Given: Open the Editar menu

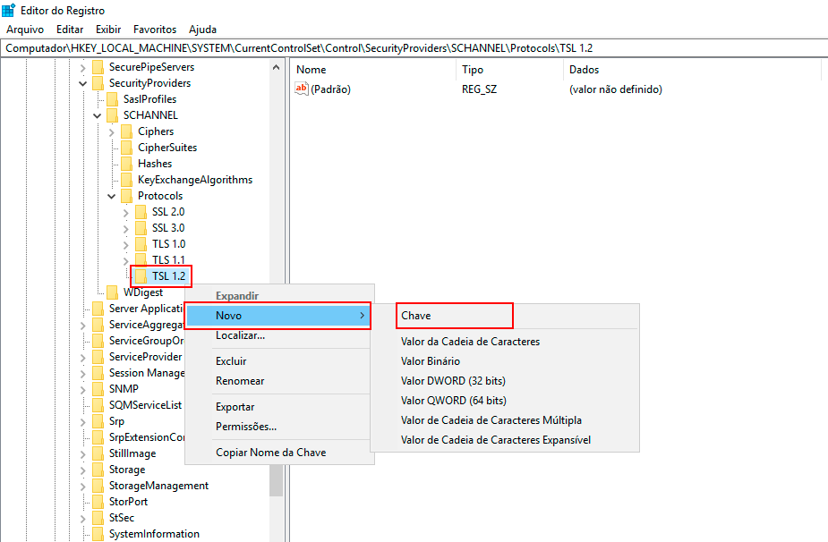Looking at the screenshot, I should click(70, 30).
